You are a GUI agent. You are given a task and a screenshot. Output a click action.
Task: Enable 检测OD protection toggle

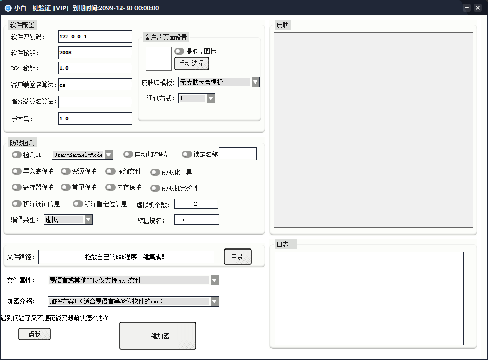16,154
